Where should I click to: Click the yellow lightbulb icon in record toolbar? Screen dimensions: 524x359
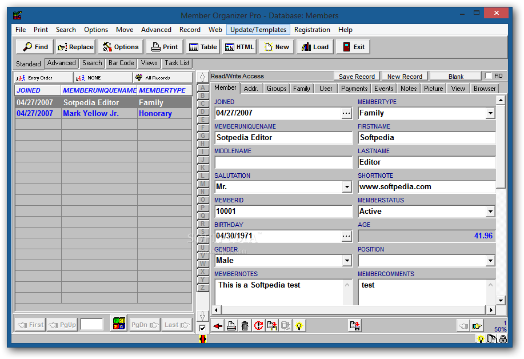click(x=299, y=326)
